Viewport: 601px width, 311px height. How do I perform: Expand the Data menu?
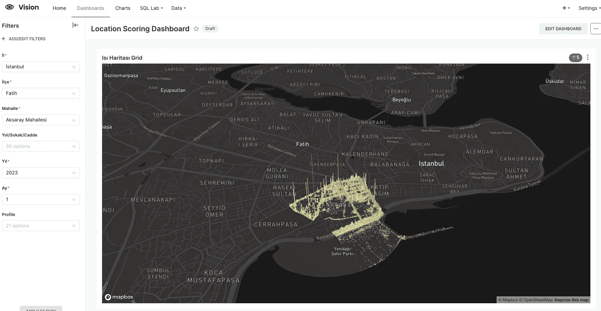(179, 8)
